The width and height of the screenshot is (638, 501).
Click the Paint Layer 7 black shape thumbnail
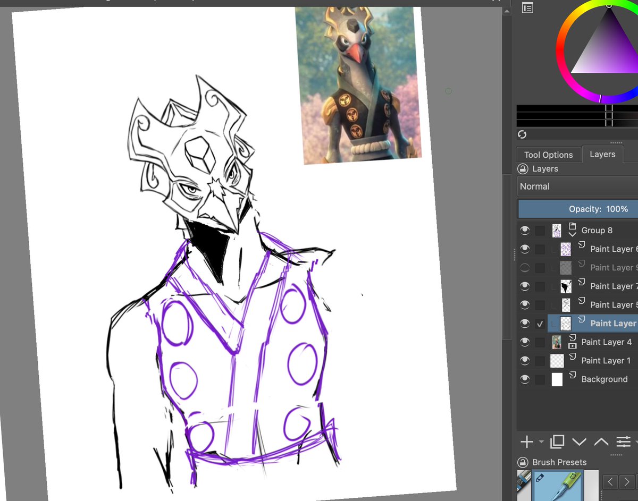pyautogui.click(x=566, y=286)
